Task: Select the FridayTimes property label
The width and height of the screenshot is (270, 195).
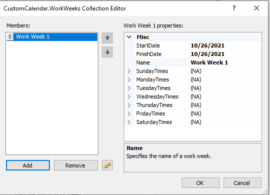Action: [151, 113]
